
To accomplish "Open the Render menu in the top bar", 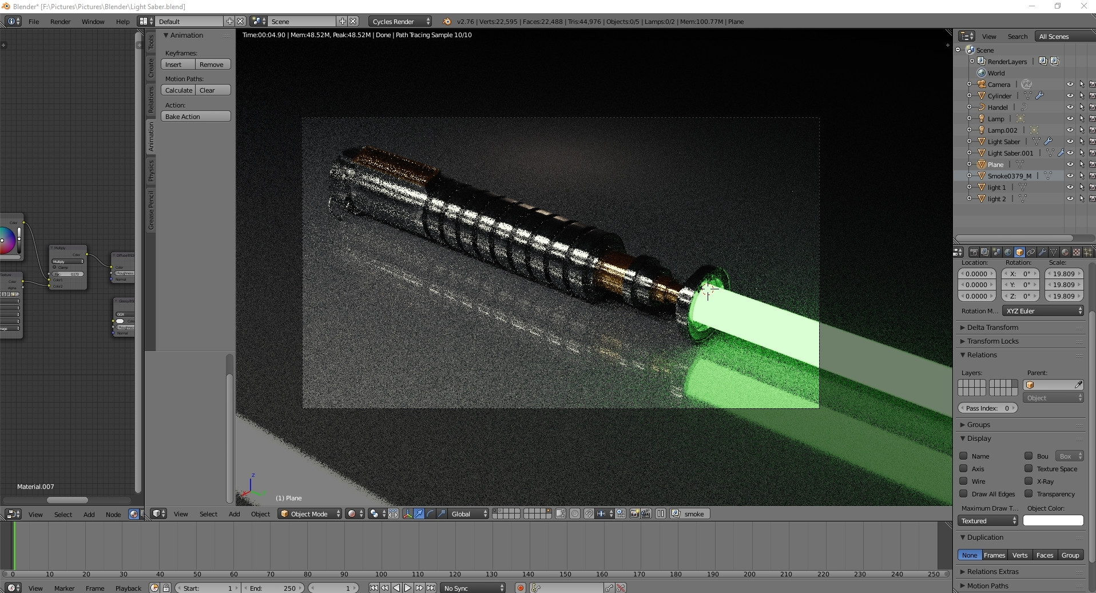I will (60, 21).
